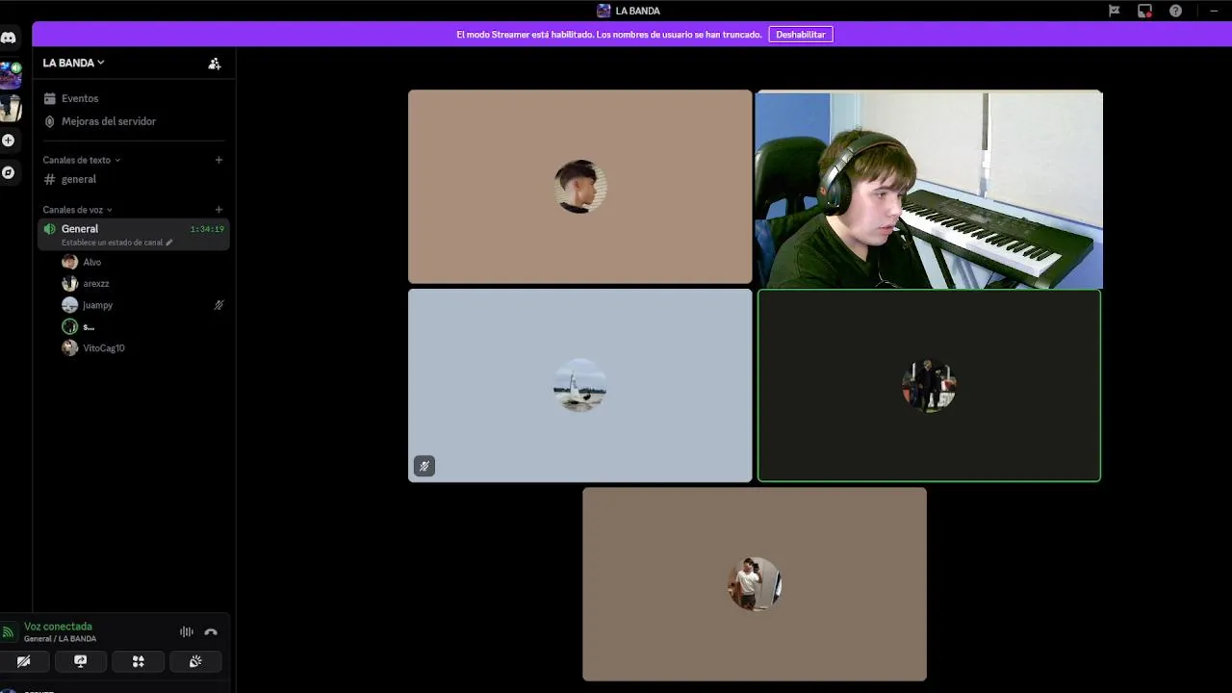This screenshot has width=1232, height=693.
Task: Open the threads/flag icon in title bar
Action: tap(1114, 11)
